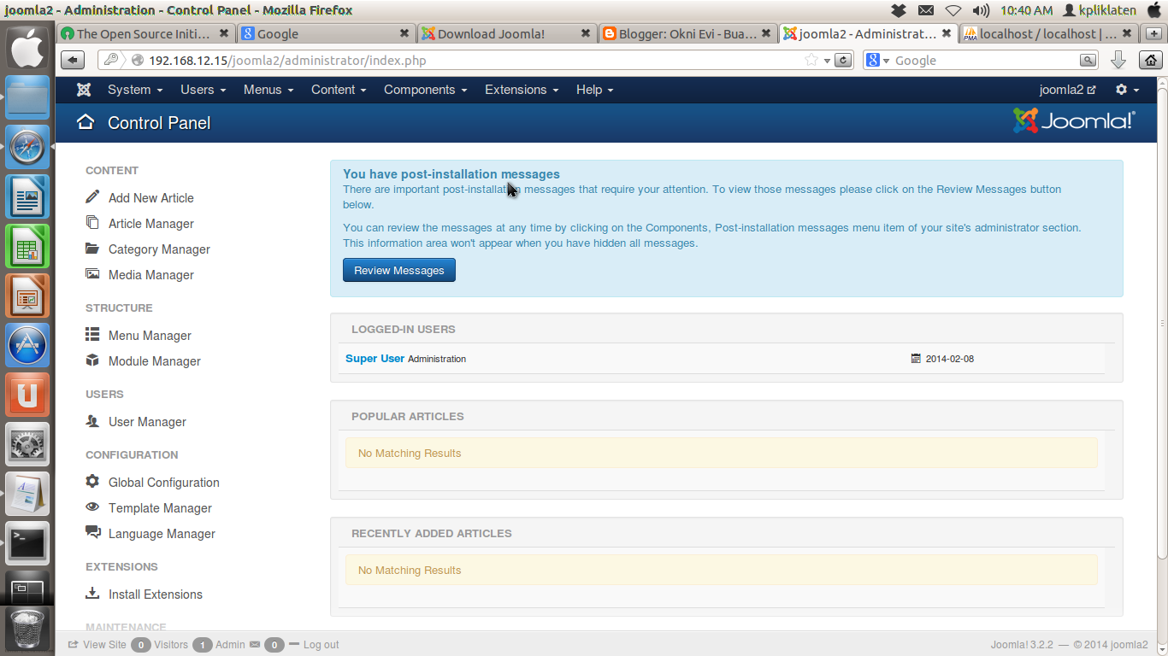
Task: Open the Users dropdown menu
Action: tap(204, 90)
